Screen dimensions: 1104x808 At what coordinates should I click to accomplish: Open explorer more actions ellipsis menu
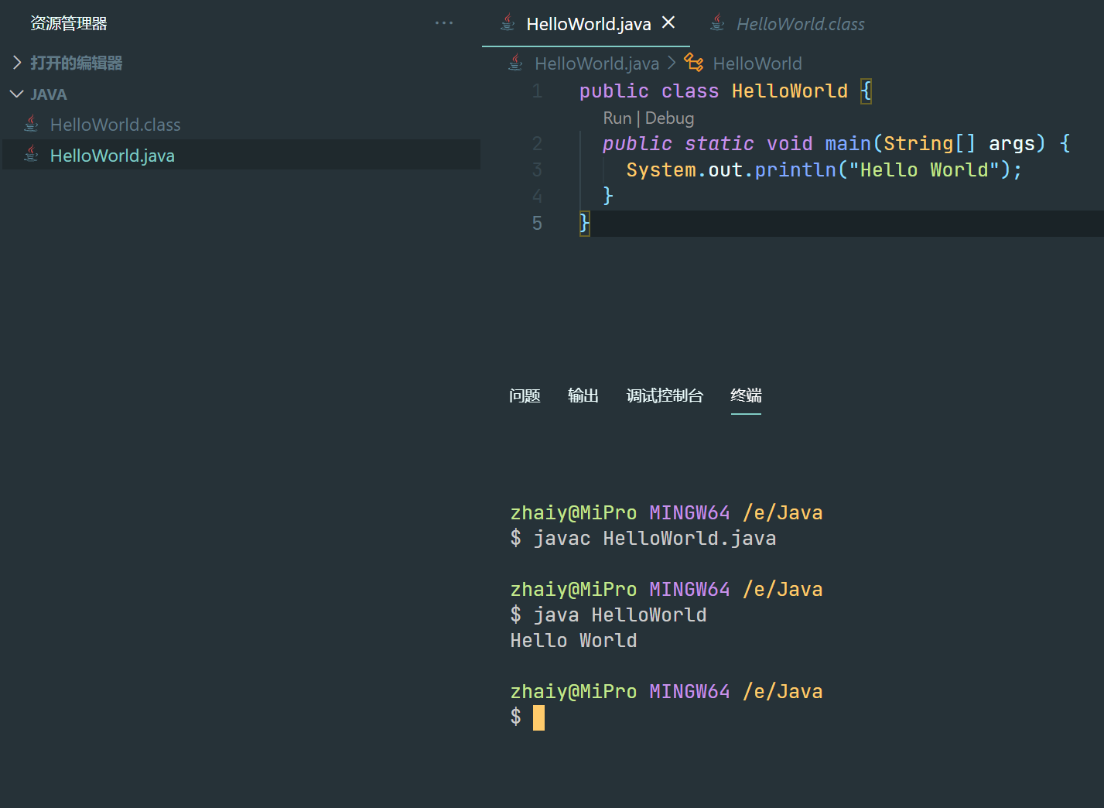(x=444, y=23)
